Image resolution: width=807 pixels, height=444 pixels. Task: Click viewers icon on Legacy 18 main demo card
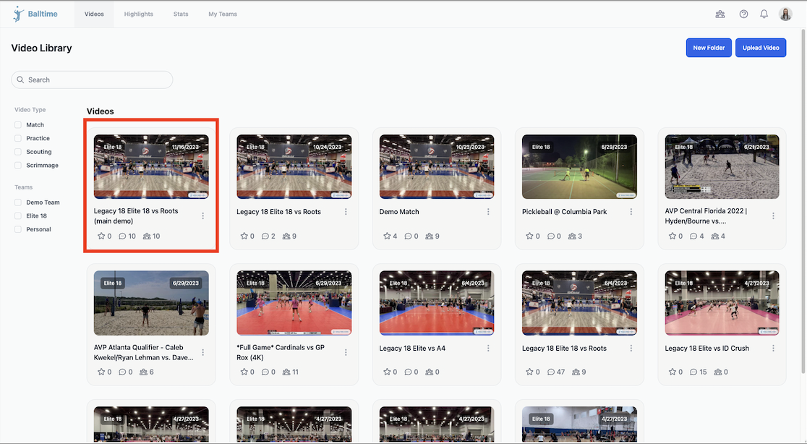pos(147,236)
